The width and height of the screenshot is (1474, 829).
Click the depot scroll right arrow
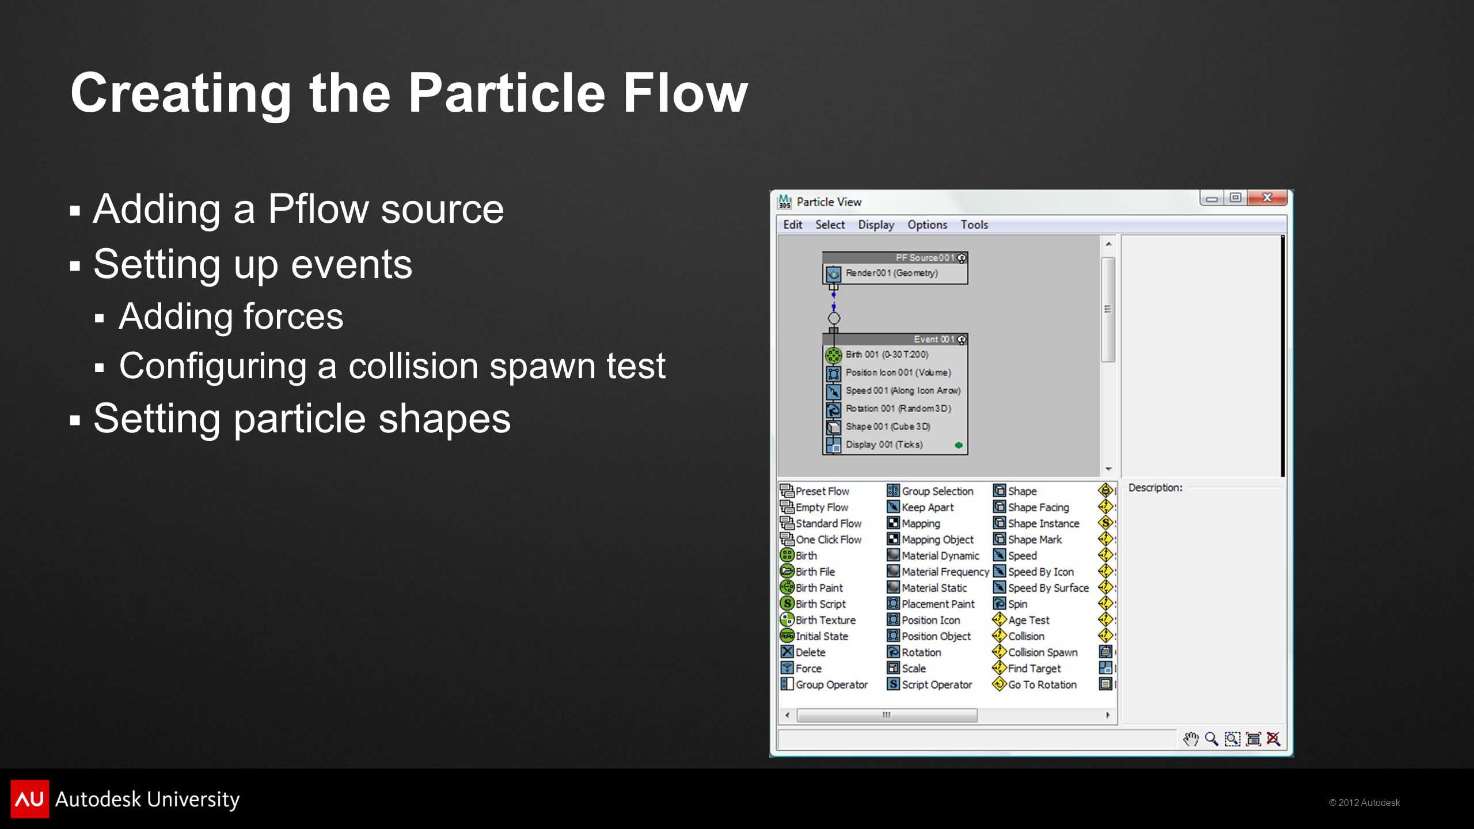[x=1108, y=715]
